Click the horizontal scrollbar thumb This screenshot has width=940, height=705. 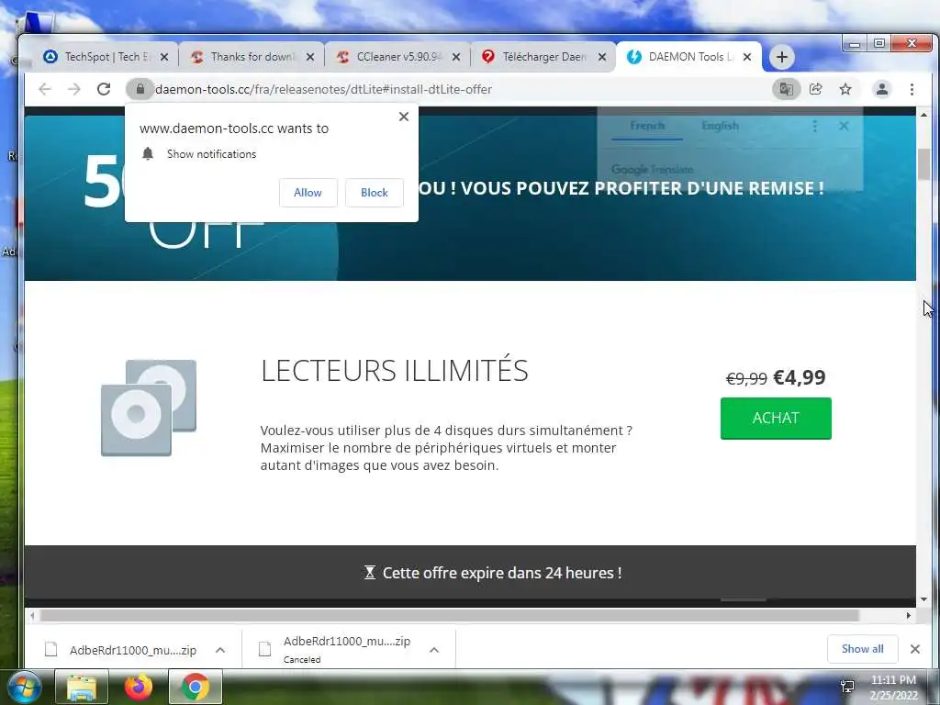449,616
